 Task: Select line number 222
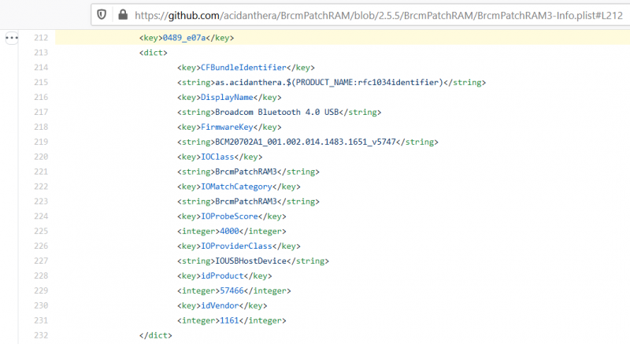(41, 187)
